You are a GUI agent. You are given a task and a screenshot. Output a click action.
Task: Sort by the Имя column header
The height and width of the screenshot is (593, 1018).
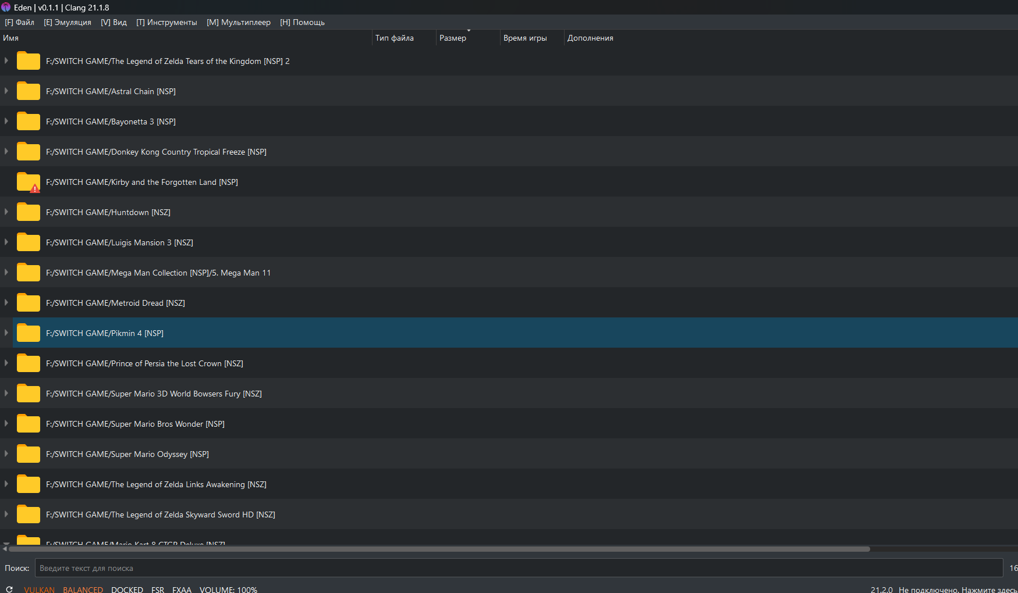pos(186,38)
